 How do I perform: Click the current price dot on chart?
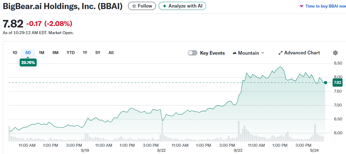325,82
